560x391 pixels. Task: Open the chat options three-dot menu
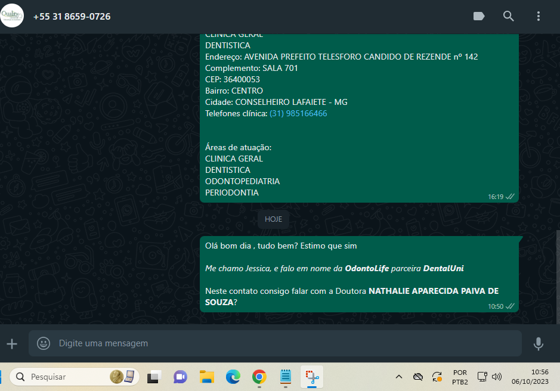pyautogui.click(x=538, y=16)
